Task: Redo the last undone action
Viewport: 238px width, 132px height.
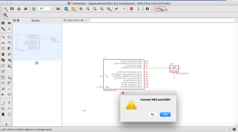Action: coord(123,9)
